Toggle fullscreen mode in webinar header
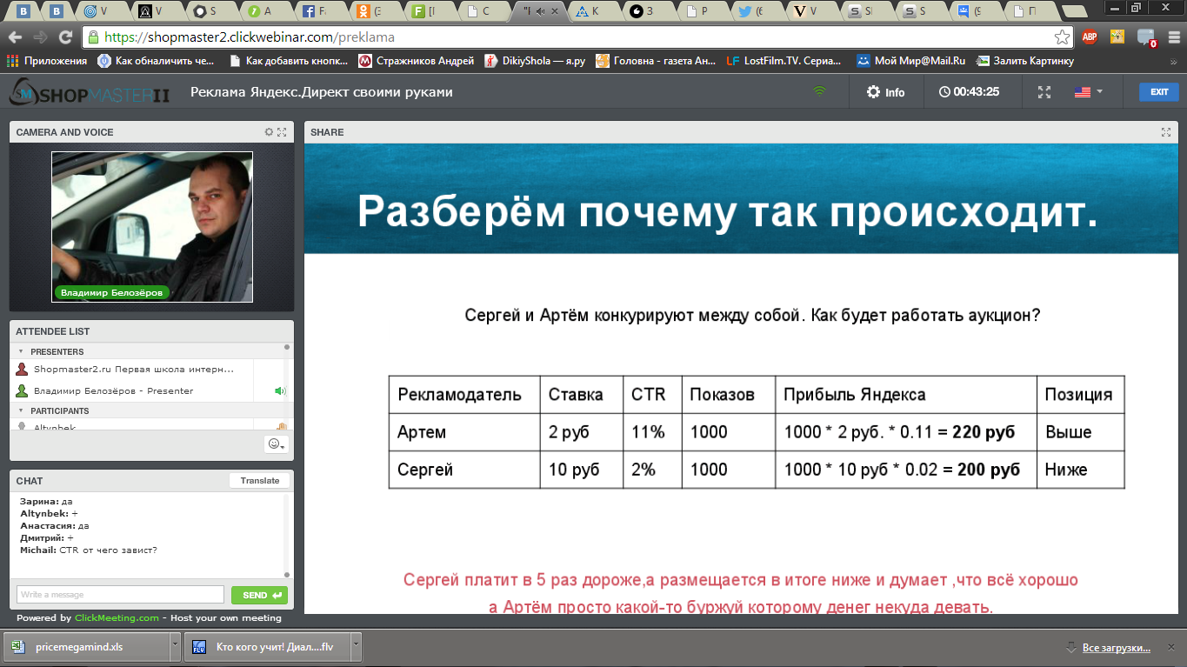 click(1045, 92)
